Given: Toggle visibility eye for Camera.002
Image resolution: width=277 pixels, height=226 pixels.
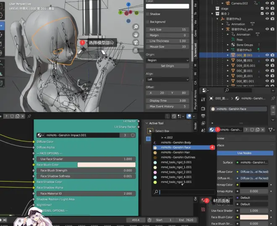Looking at the screenshot, I should pyautogui.click(x=267, y=3).
